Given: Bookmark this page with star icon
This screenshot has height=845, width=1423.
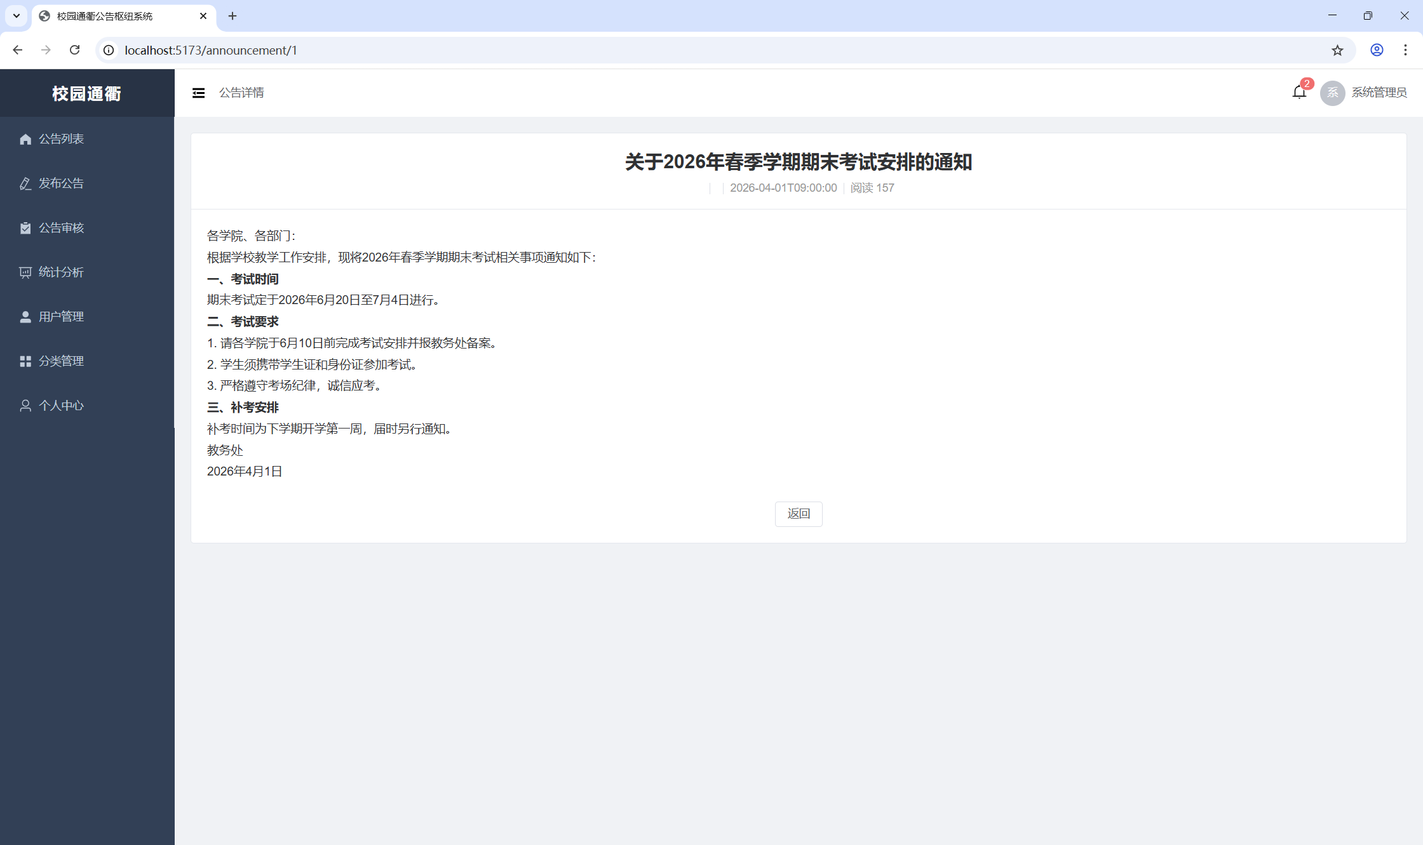Looking at the screenshot, I should coord(1337,50).
